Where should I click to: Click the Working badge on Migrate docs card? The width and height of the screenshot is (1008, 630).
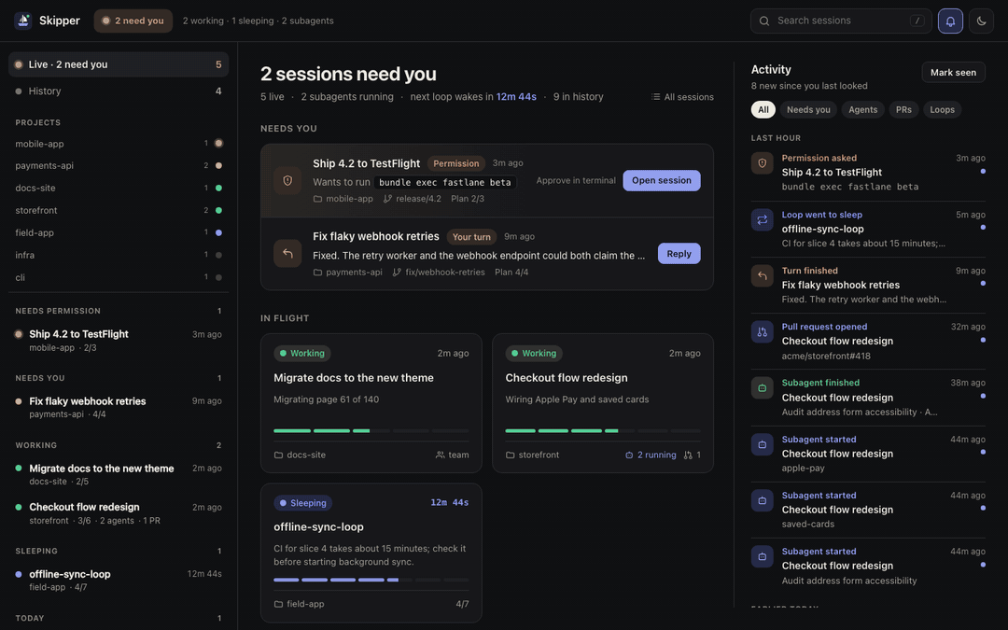pos(302,354)
